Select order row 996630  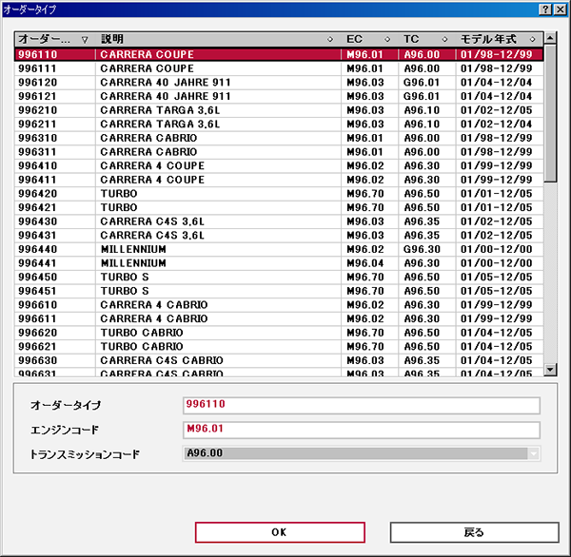pos(279,360)
